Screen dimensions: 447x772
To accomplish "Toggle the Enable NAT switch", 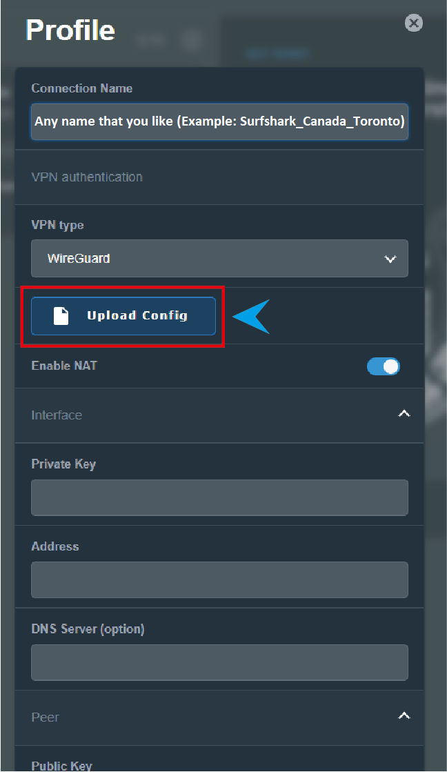I will 384,366.
